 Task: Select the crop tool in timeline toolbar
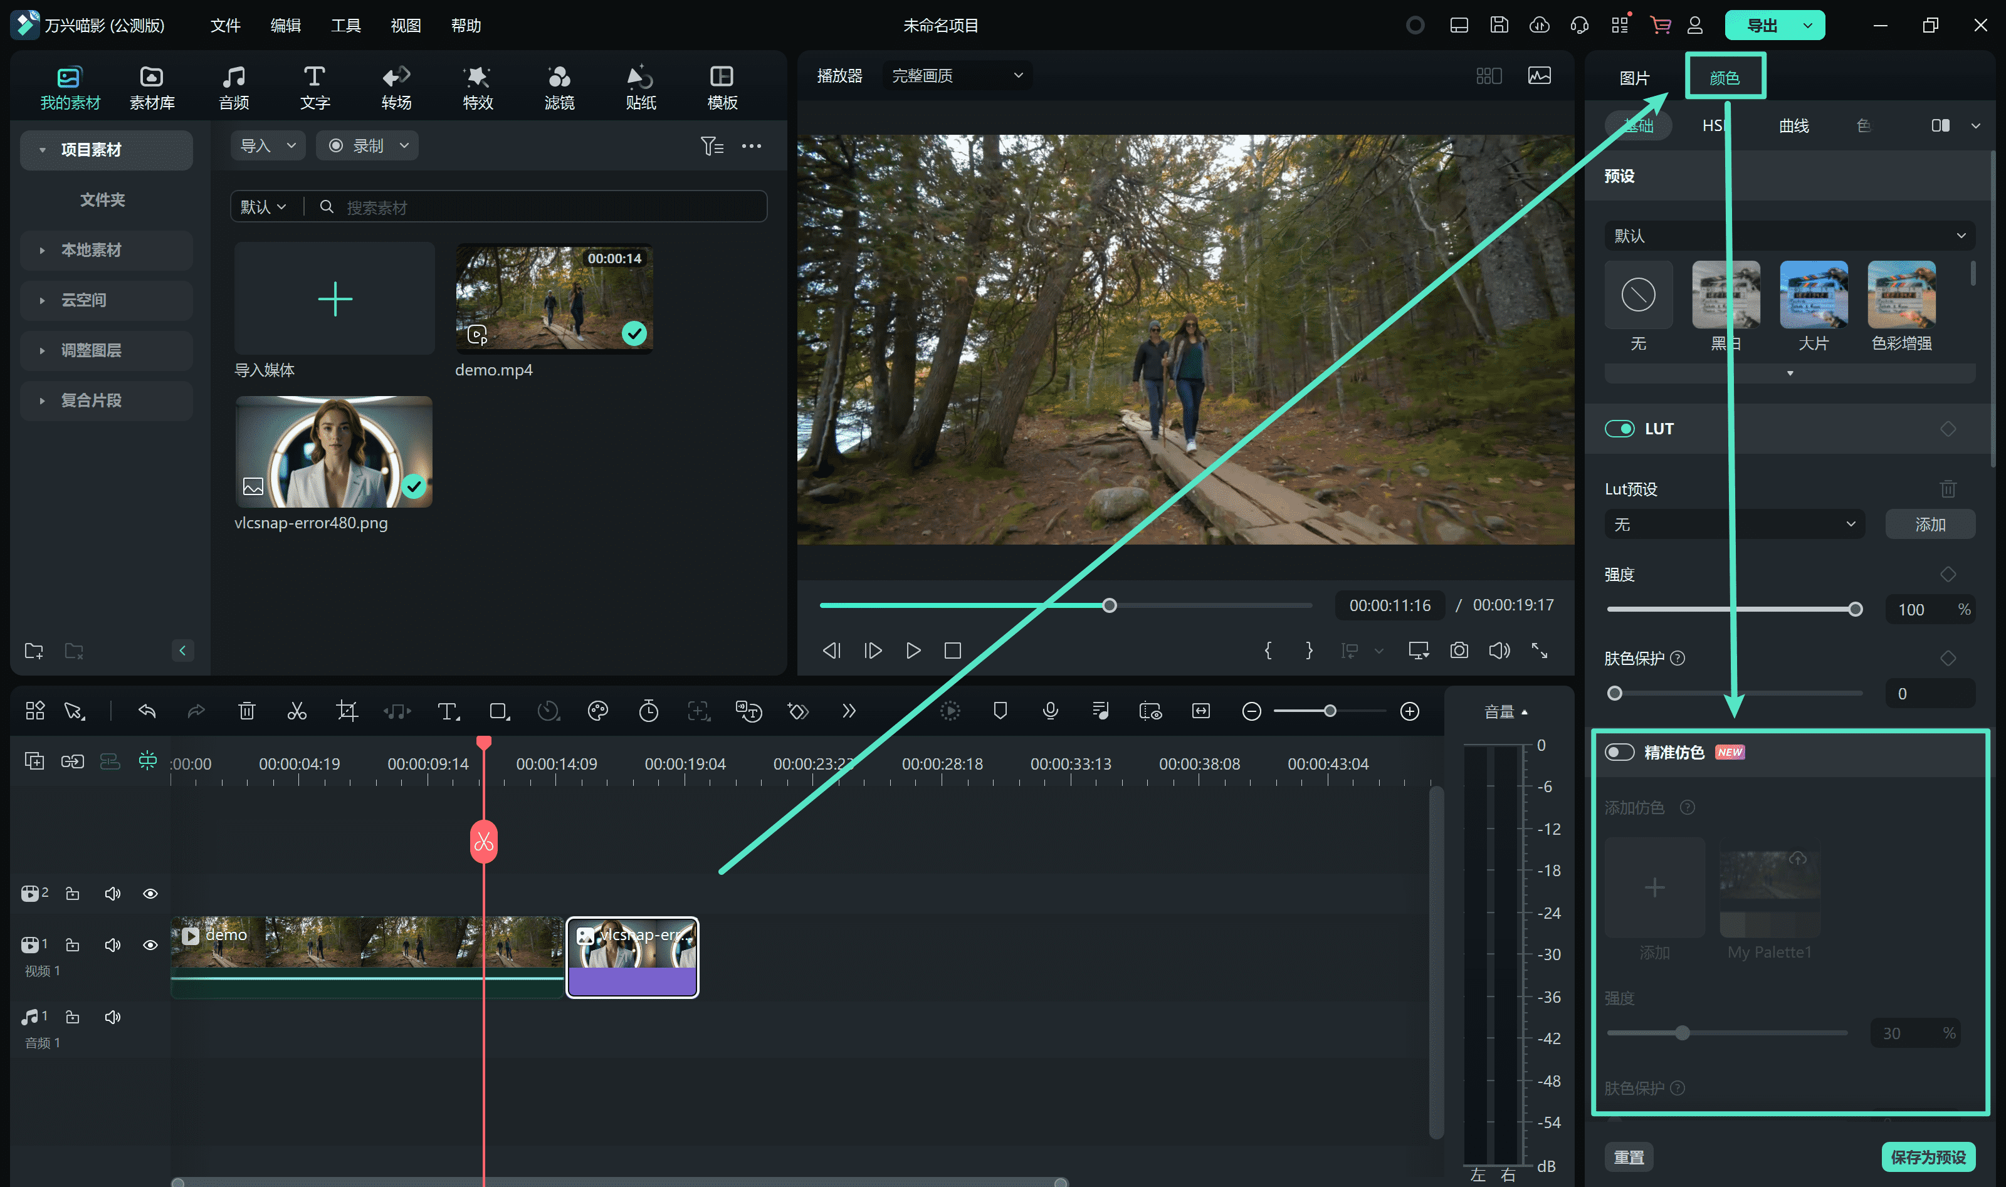point(347,711)
